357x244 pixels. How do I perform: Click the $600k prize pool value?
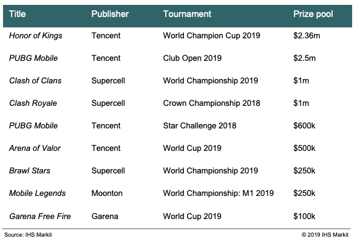304,125
